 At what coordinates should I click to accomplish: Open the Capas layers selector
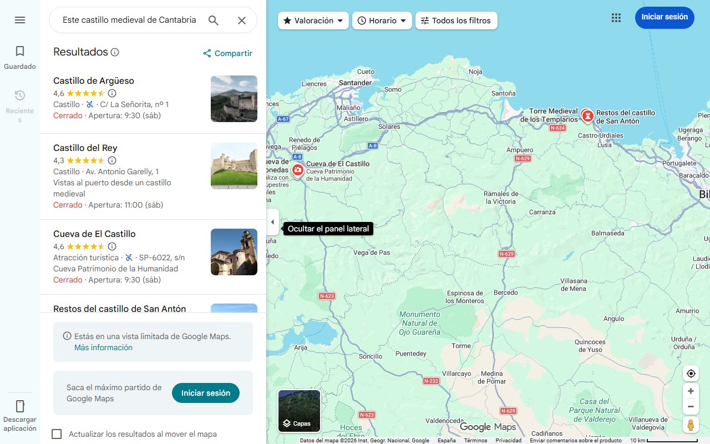298,411
